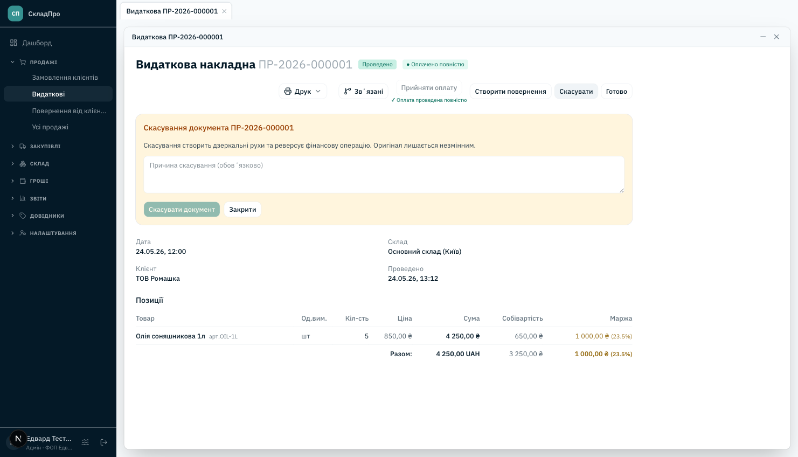Click the round N avatar badge

point(18,439)
